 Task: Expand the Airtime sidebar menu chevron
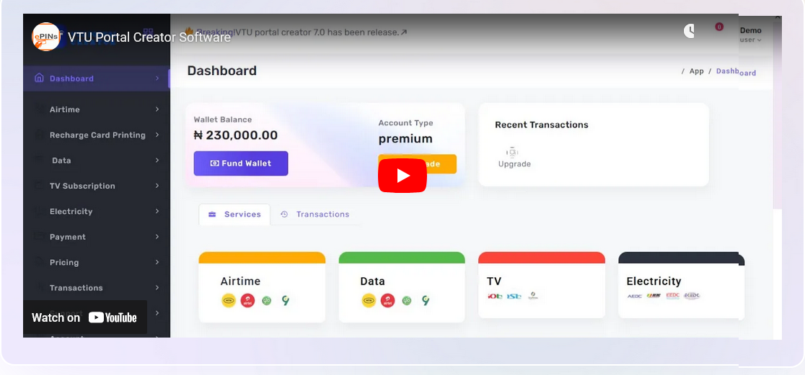point(157,109)
